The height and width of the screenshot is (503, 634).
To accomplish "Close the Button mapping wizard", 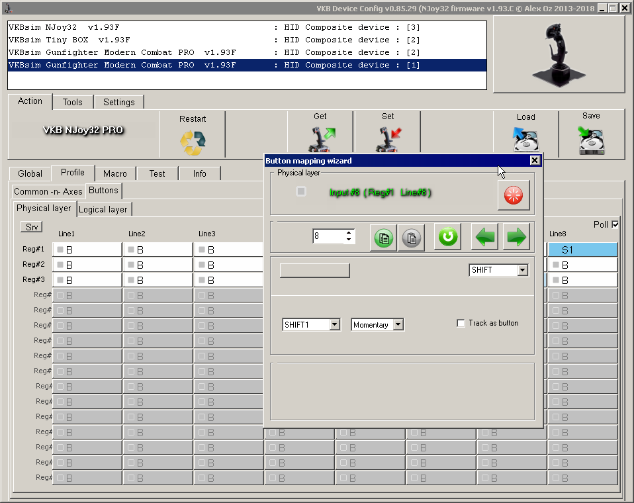I will point(535,161).
